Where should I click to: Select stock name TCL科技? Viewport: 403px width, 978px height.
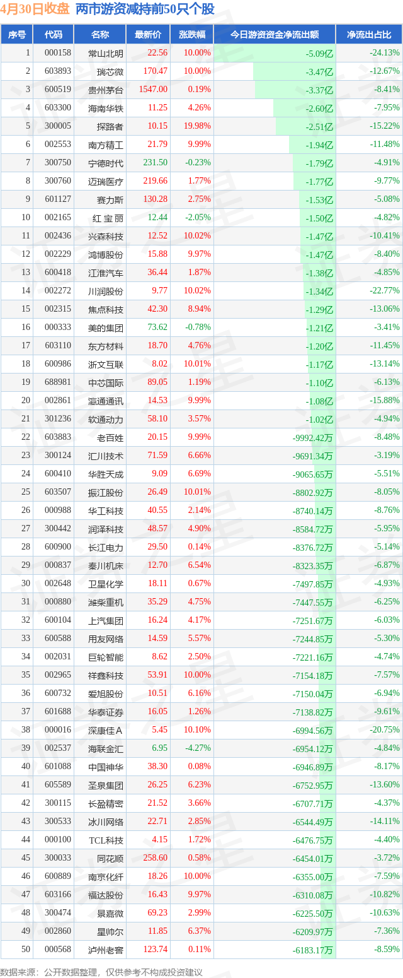(x=106, y=840)
